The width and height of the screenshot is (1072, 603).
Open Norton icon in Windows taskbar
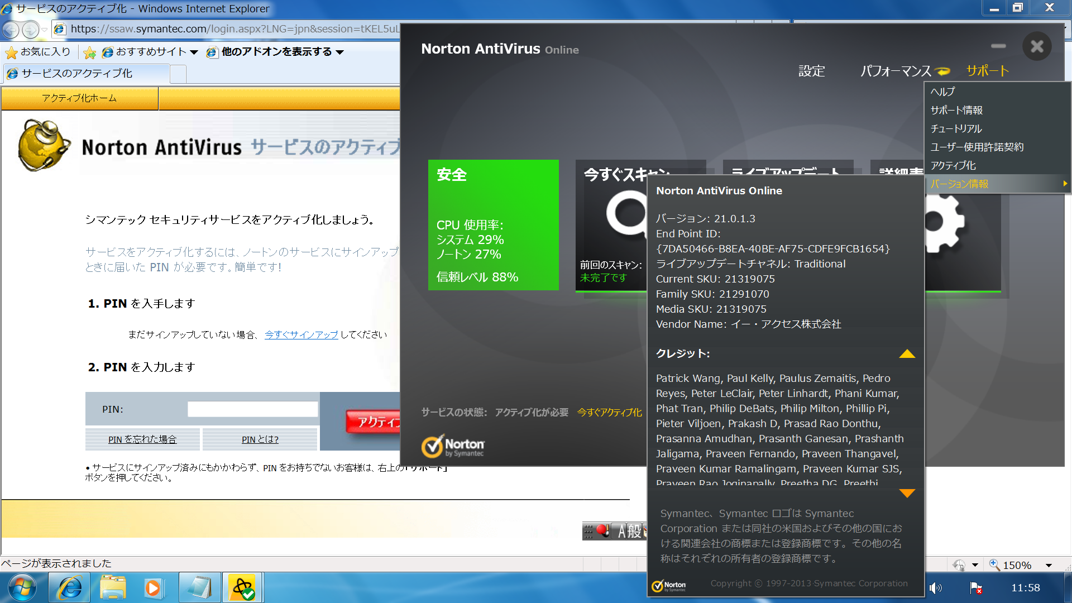(x=242, y=588)
